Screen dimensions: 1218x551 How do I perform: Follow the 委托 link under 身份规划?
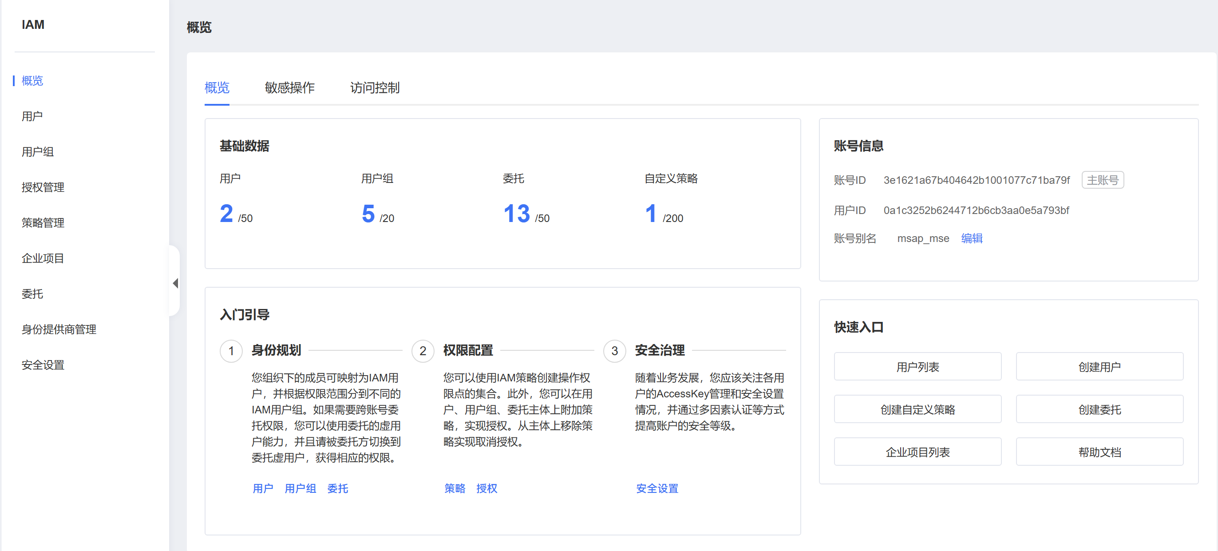click(338, 488)
